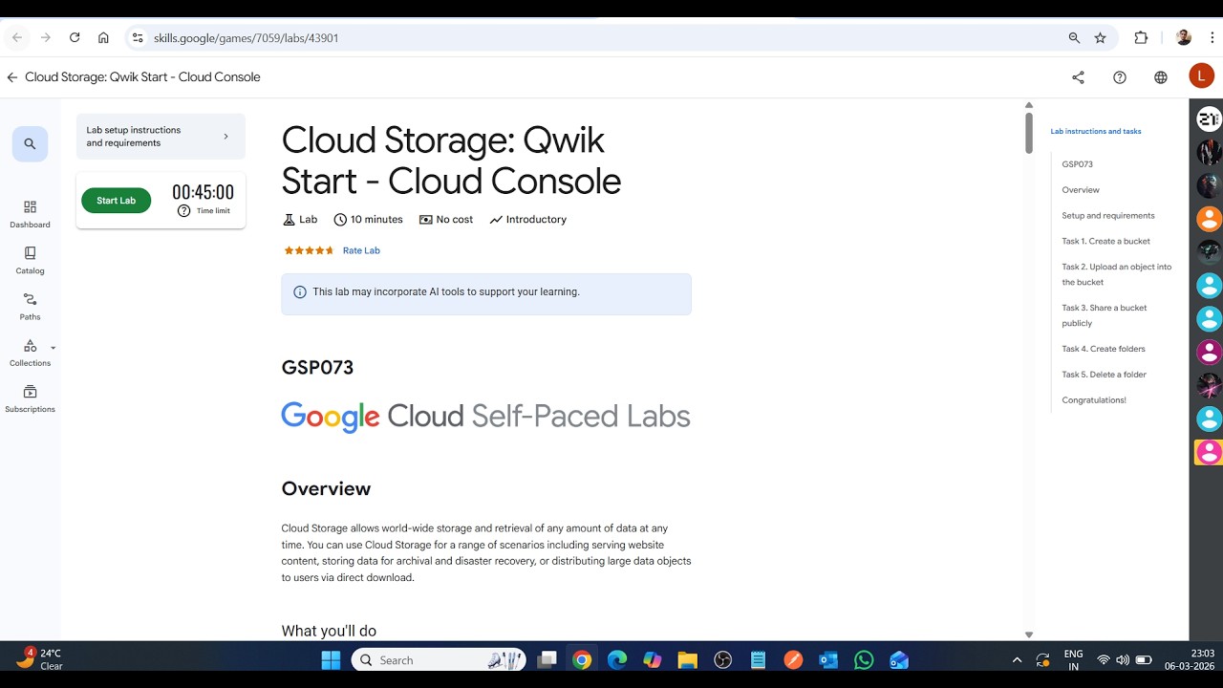Click the search button in left sidebar
The width and height of the screenshot is (1223, 688).
point(30,144)
